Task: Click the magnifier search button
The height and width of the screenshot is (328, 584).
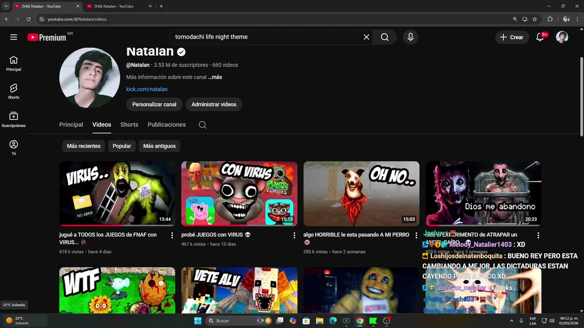Action: 385,37
